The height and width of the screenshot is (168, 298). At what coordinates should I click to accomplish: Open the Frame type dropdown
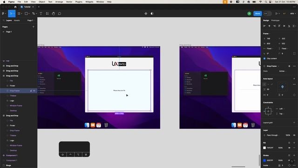pos(266,34)
